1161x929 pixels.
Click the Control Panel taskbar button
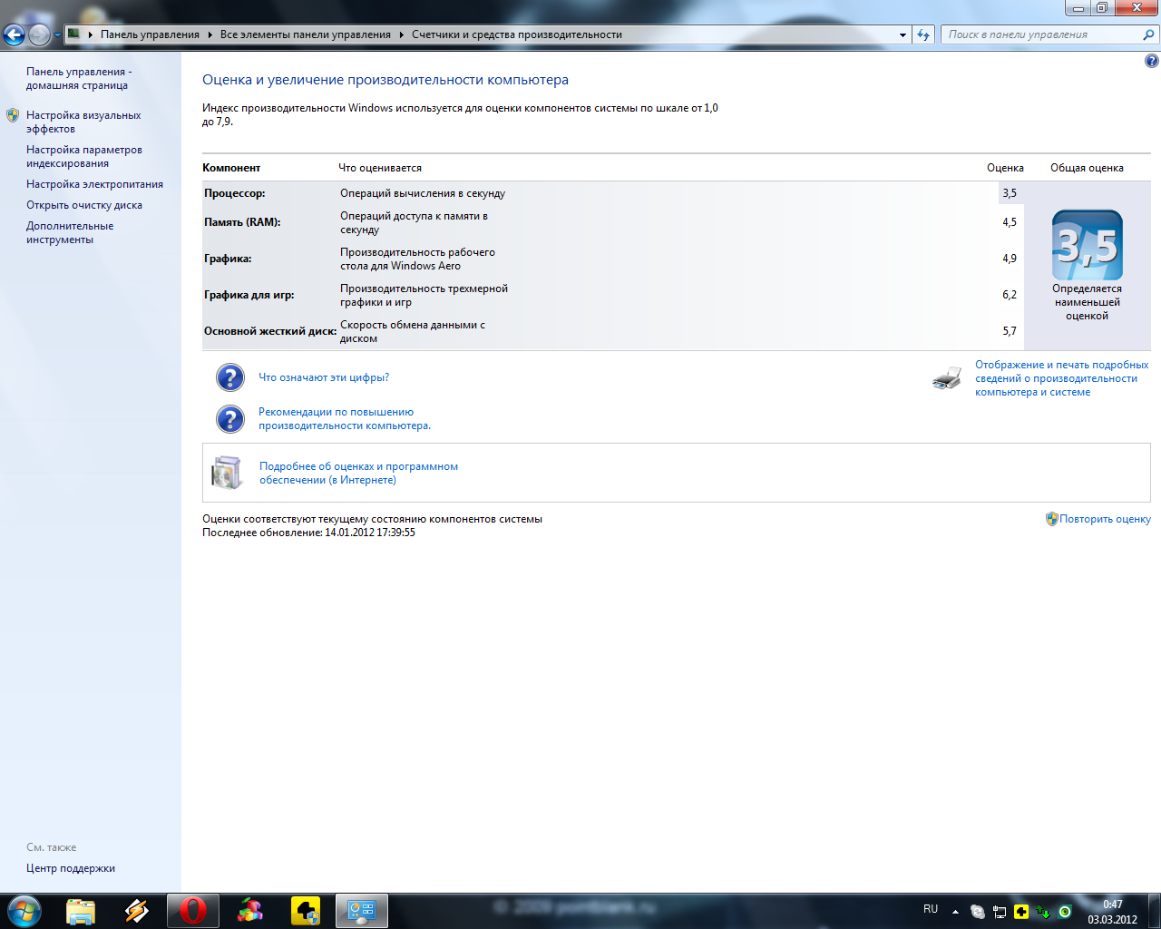(x=362, y=911)
